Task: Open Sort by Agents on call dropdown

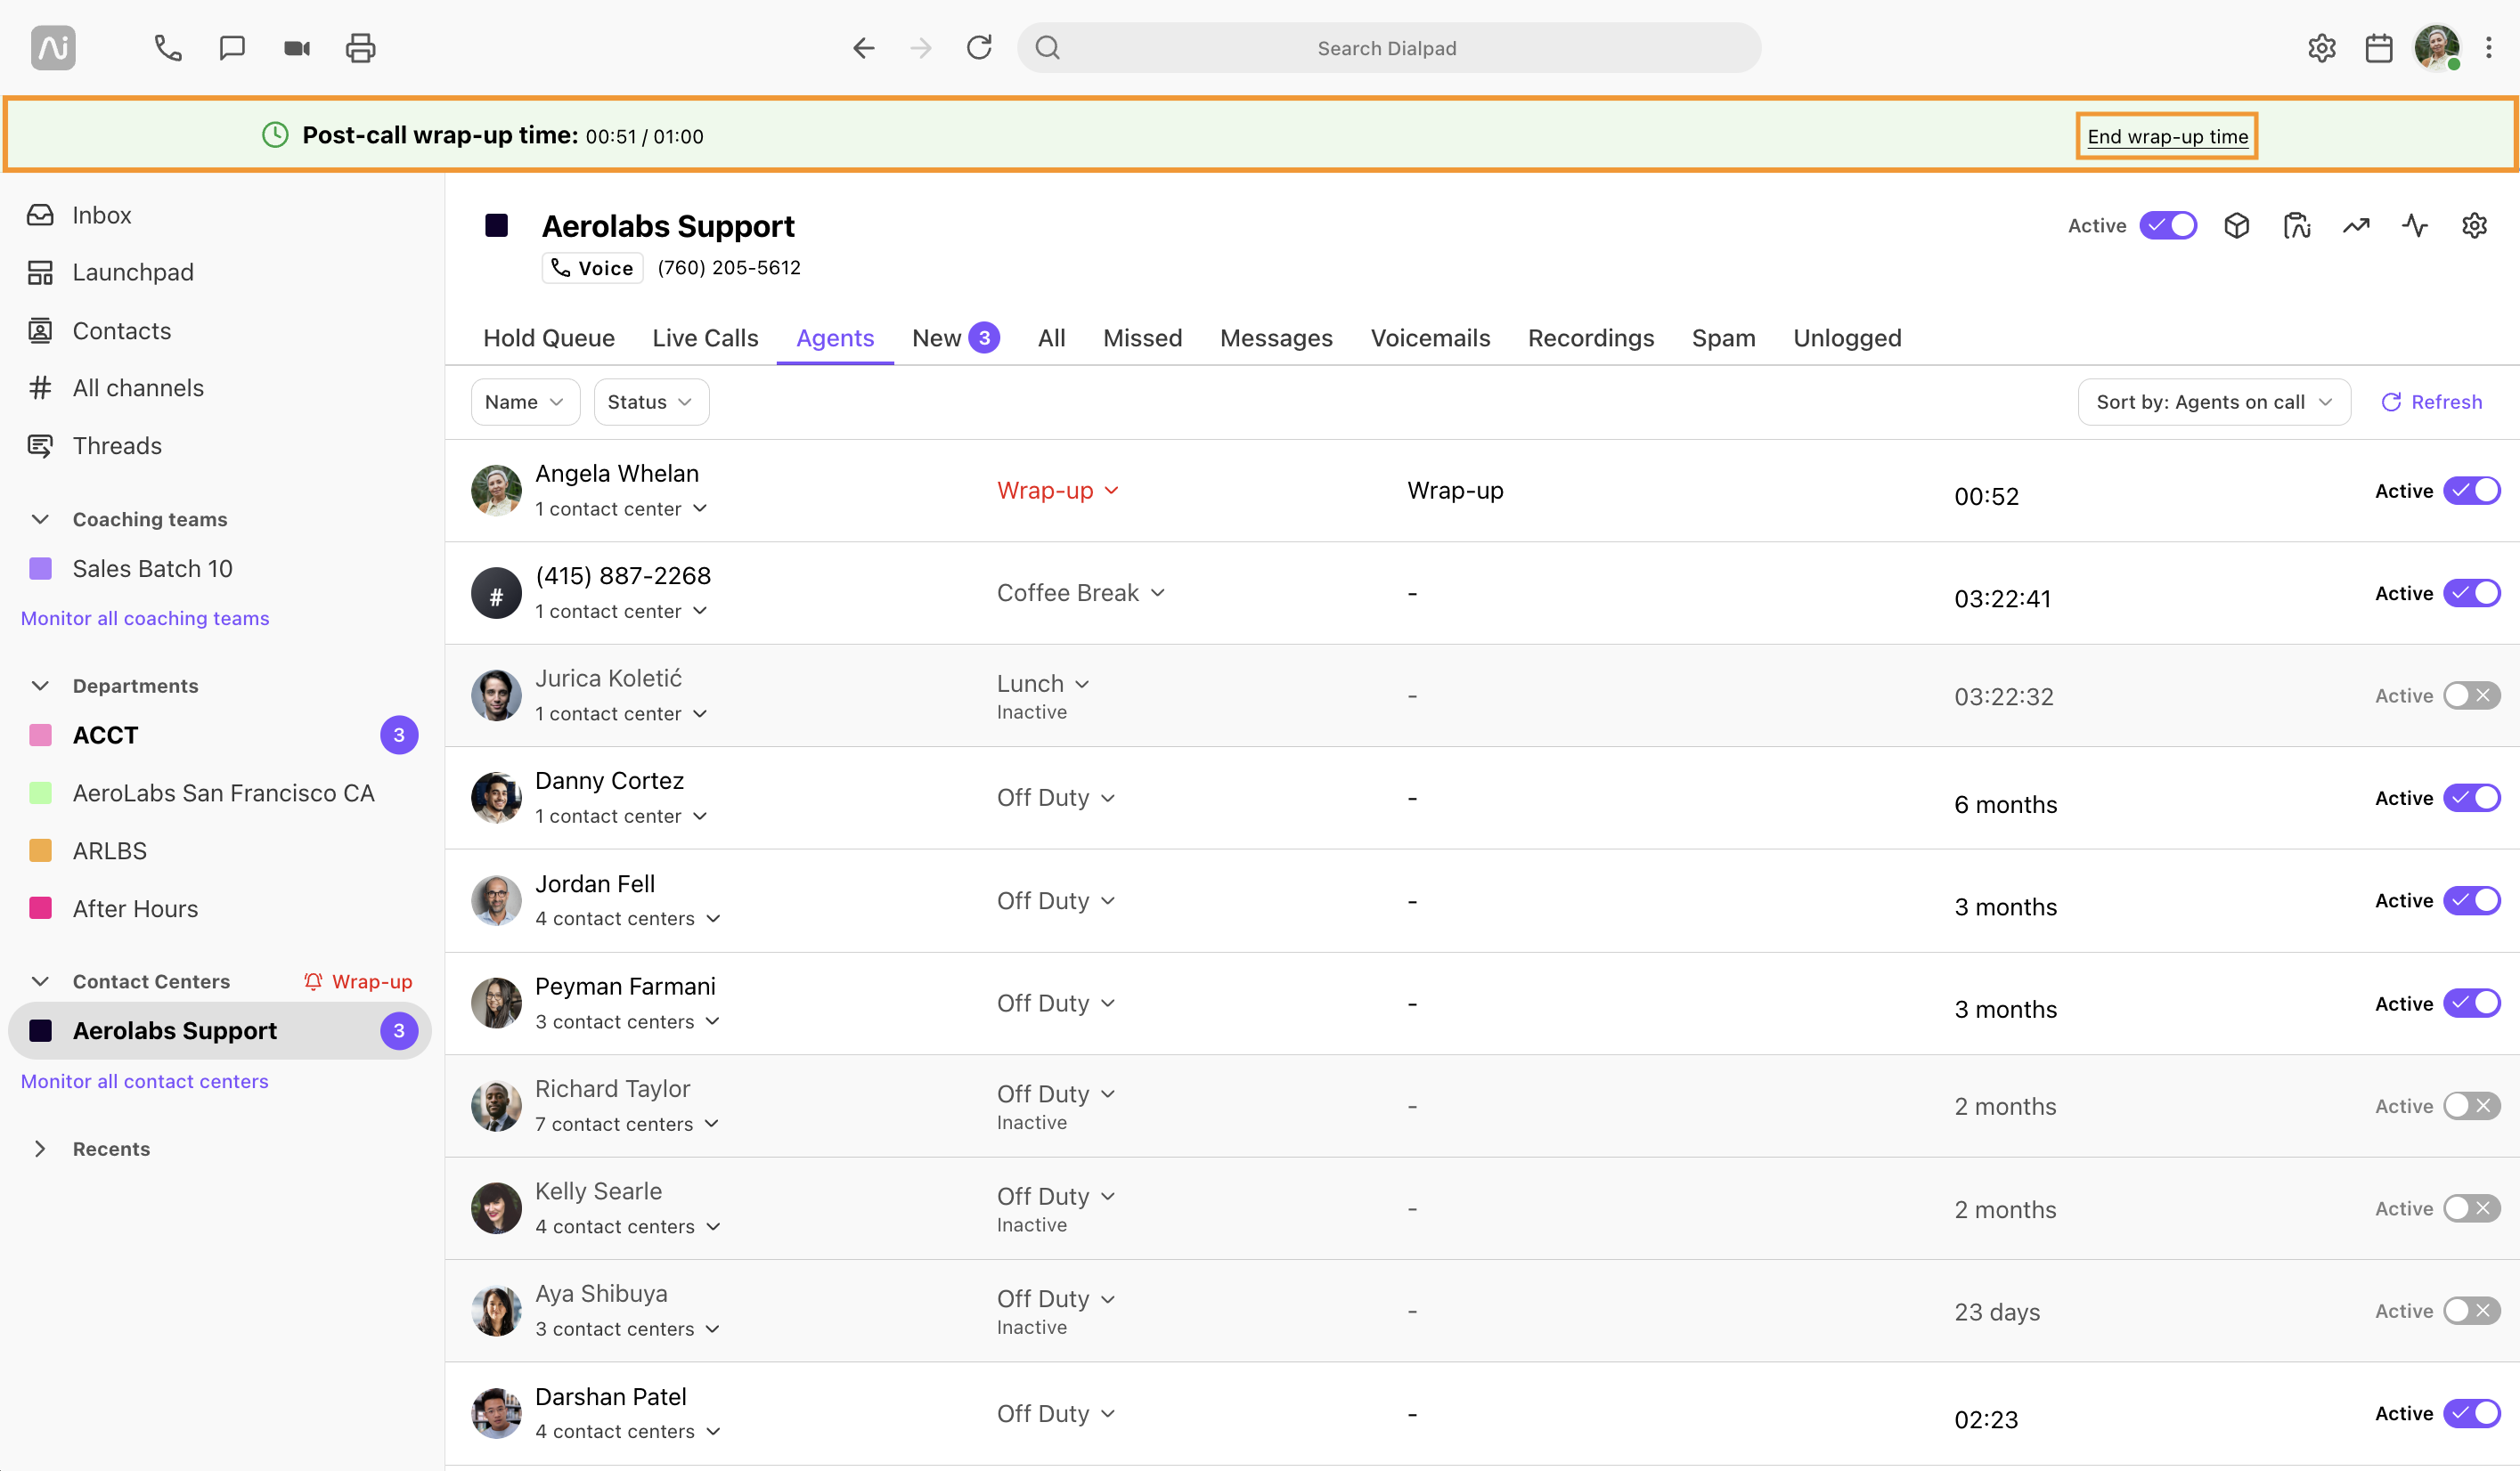Action: pos(2214,402)
